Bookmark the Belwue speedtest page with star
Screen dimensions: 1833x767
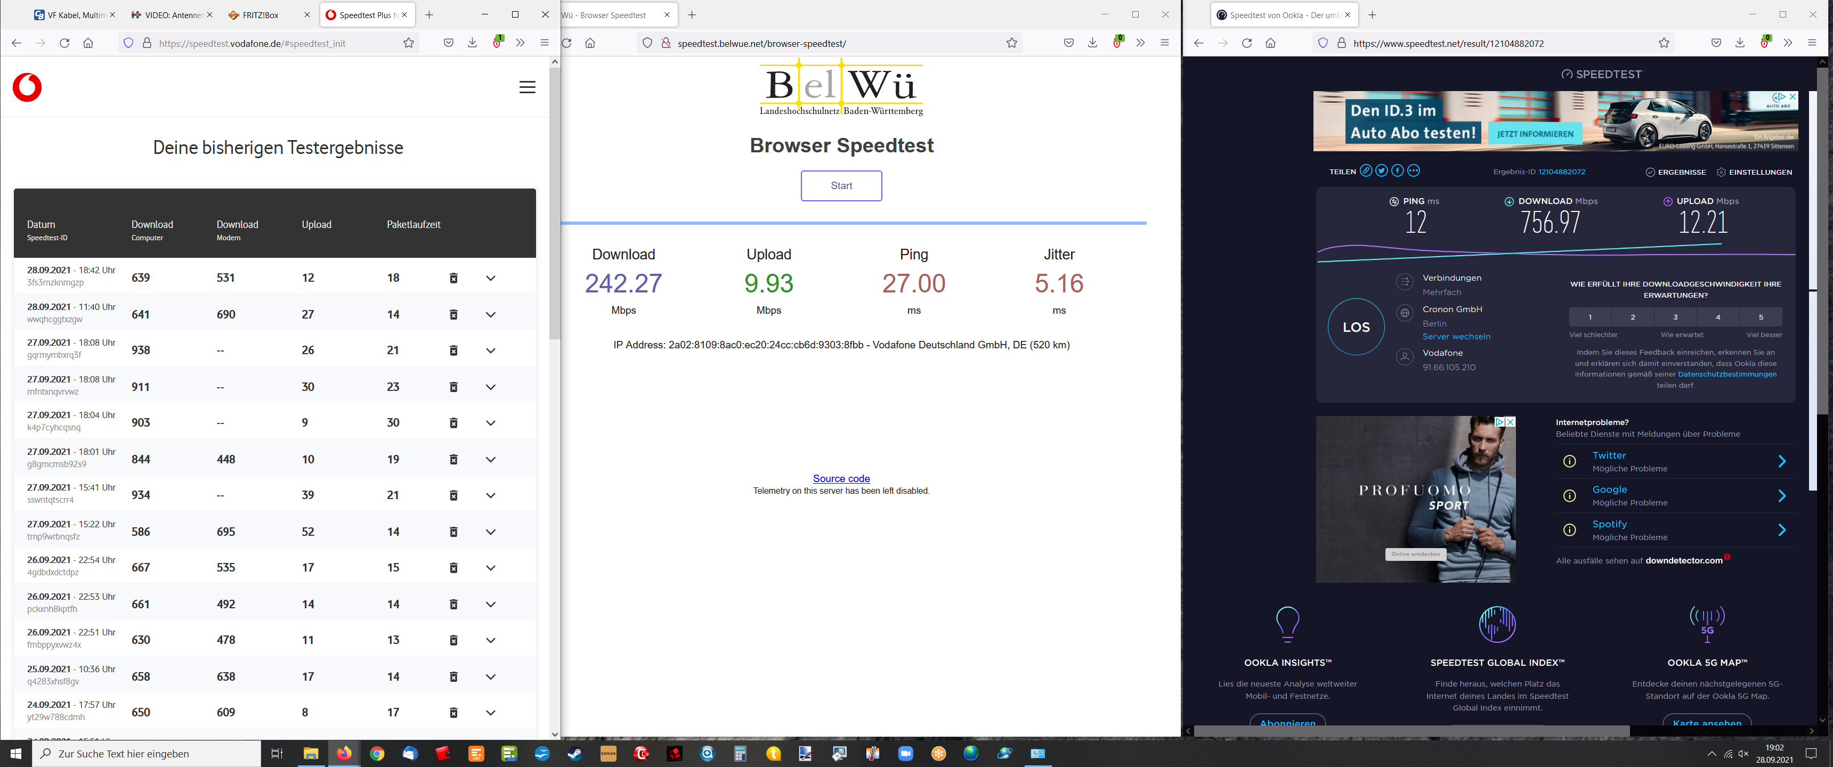point(1011,43)
